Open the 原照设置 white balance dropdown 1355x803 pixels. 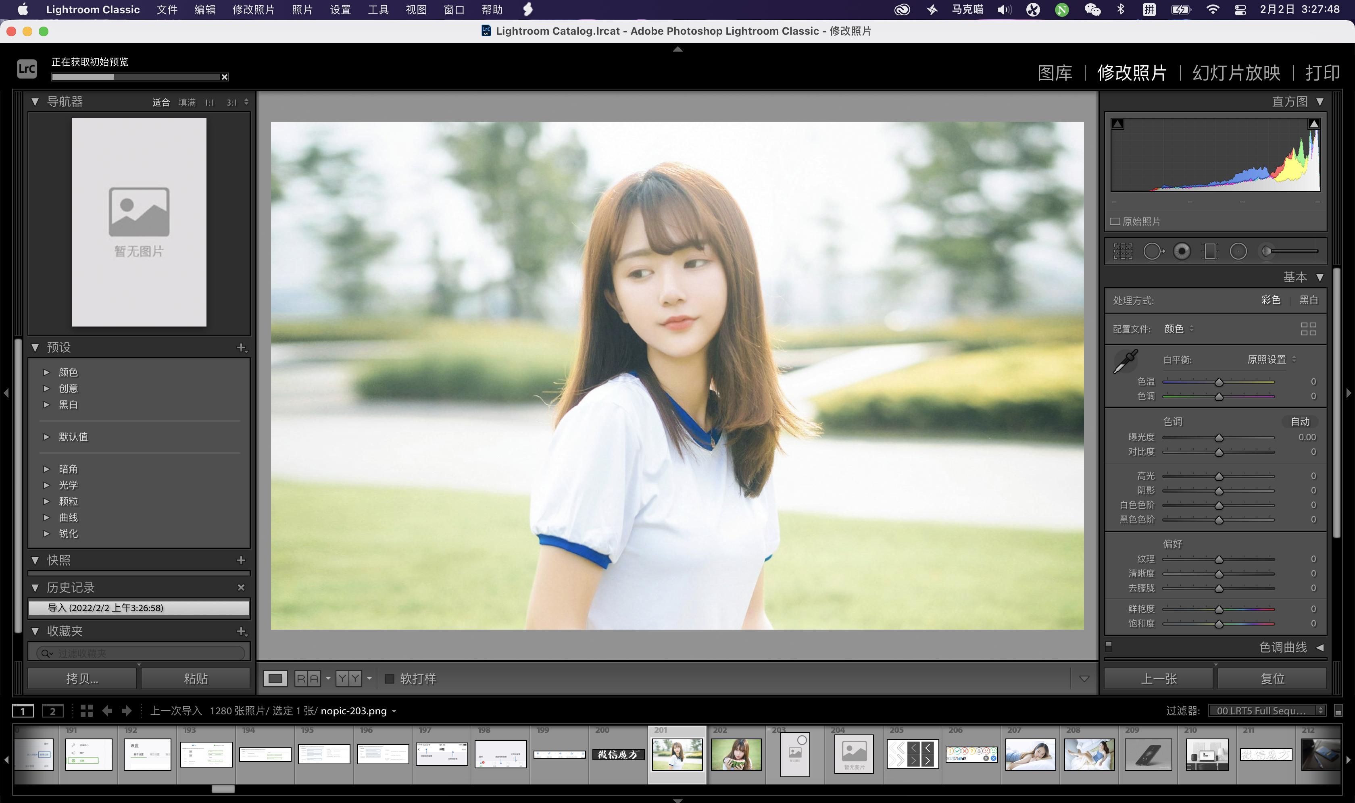click(1271, 360)
